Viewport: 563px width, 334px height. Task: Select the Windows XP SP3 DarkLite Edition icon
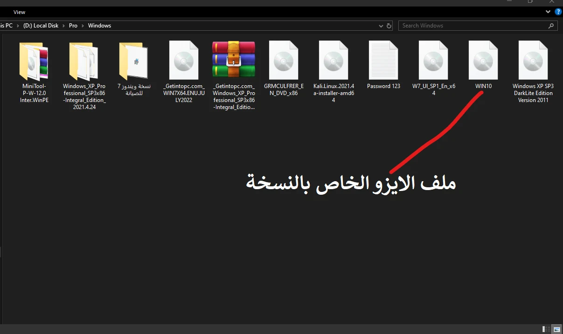pos(533,61)
